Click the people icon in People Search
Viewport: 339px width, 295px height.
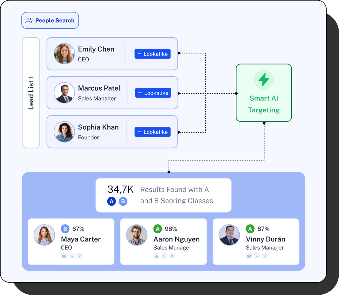click(x=29, y=20)
